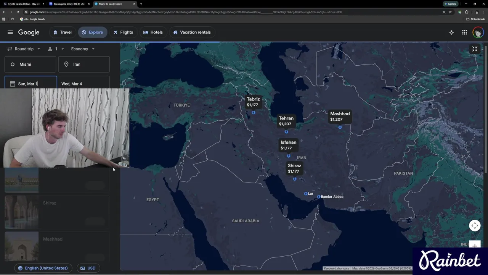Open the Shiraz destination card thumbnail
488x275 pixels.
tap(22, 212)
